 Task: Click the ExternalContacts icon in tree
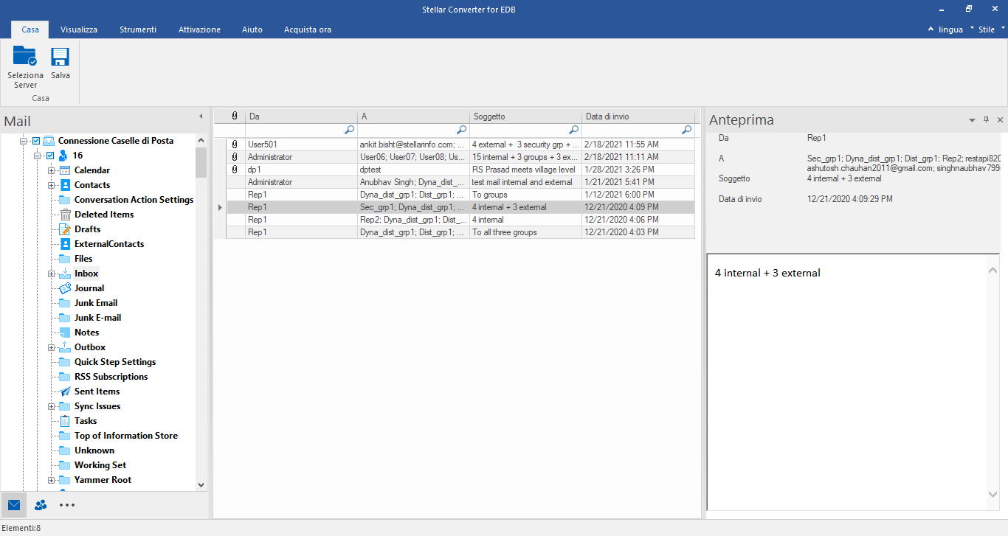(65, 244)
